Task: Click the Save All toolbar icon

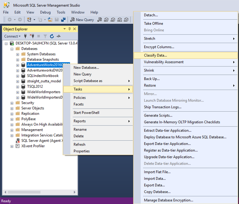Action: coord(63,20)
